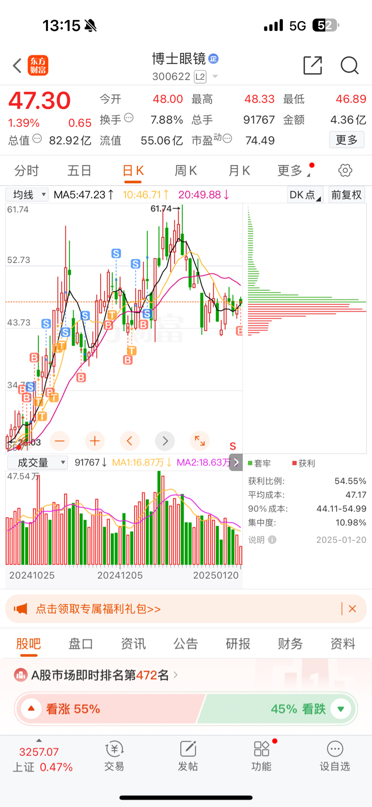The height and width of the screenshot is (807, 372).
Task: Click the 更多 quote details button
Action: 347,140
